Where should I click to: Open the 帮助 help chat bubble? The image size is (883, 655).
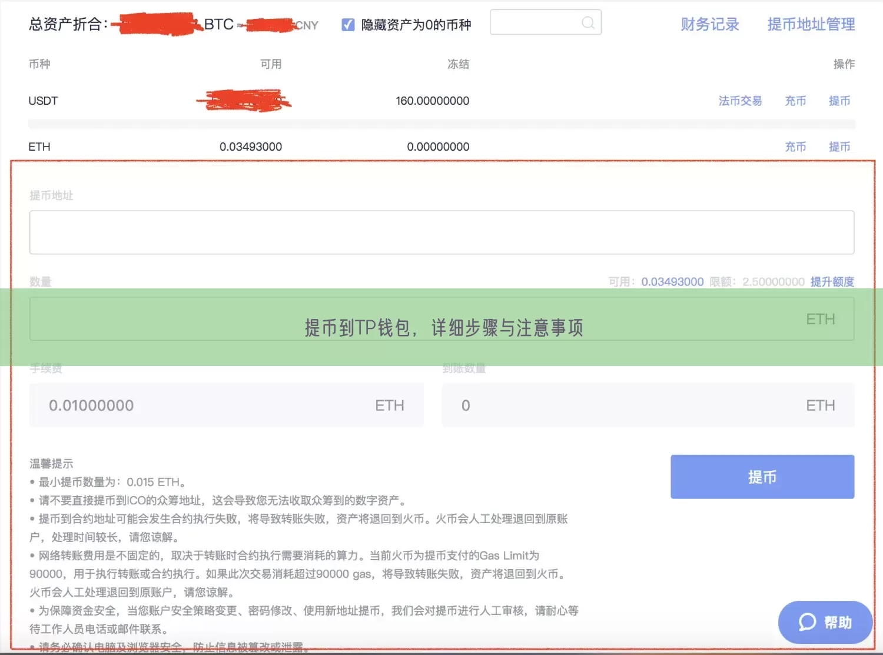point(825,622)
